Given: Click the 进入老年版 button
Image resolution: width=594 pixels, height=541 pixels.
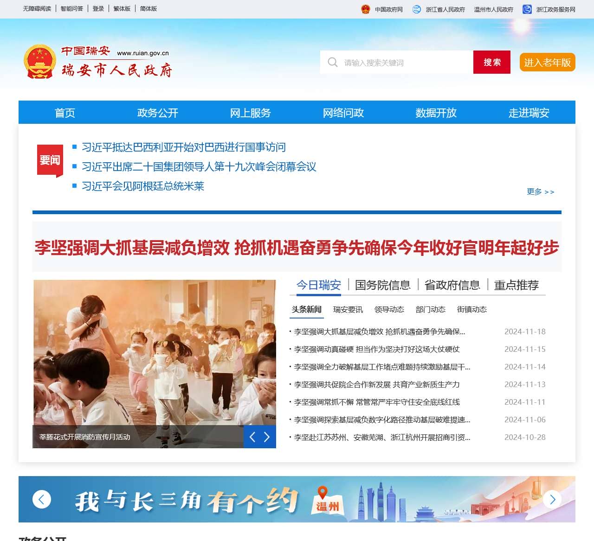Looking at the screenshot, I should (x=548, y=63).
